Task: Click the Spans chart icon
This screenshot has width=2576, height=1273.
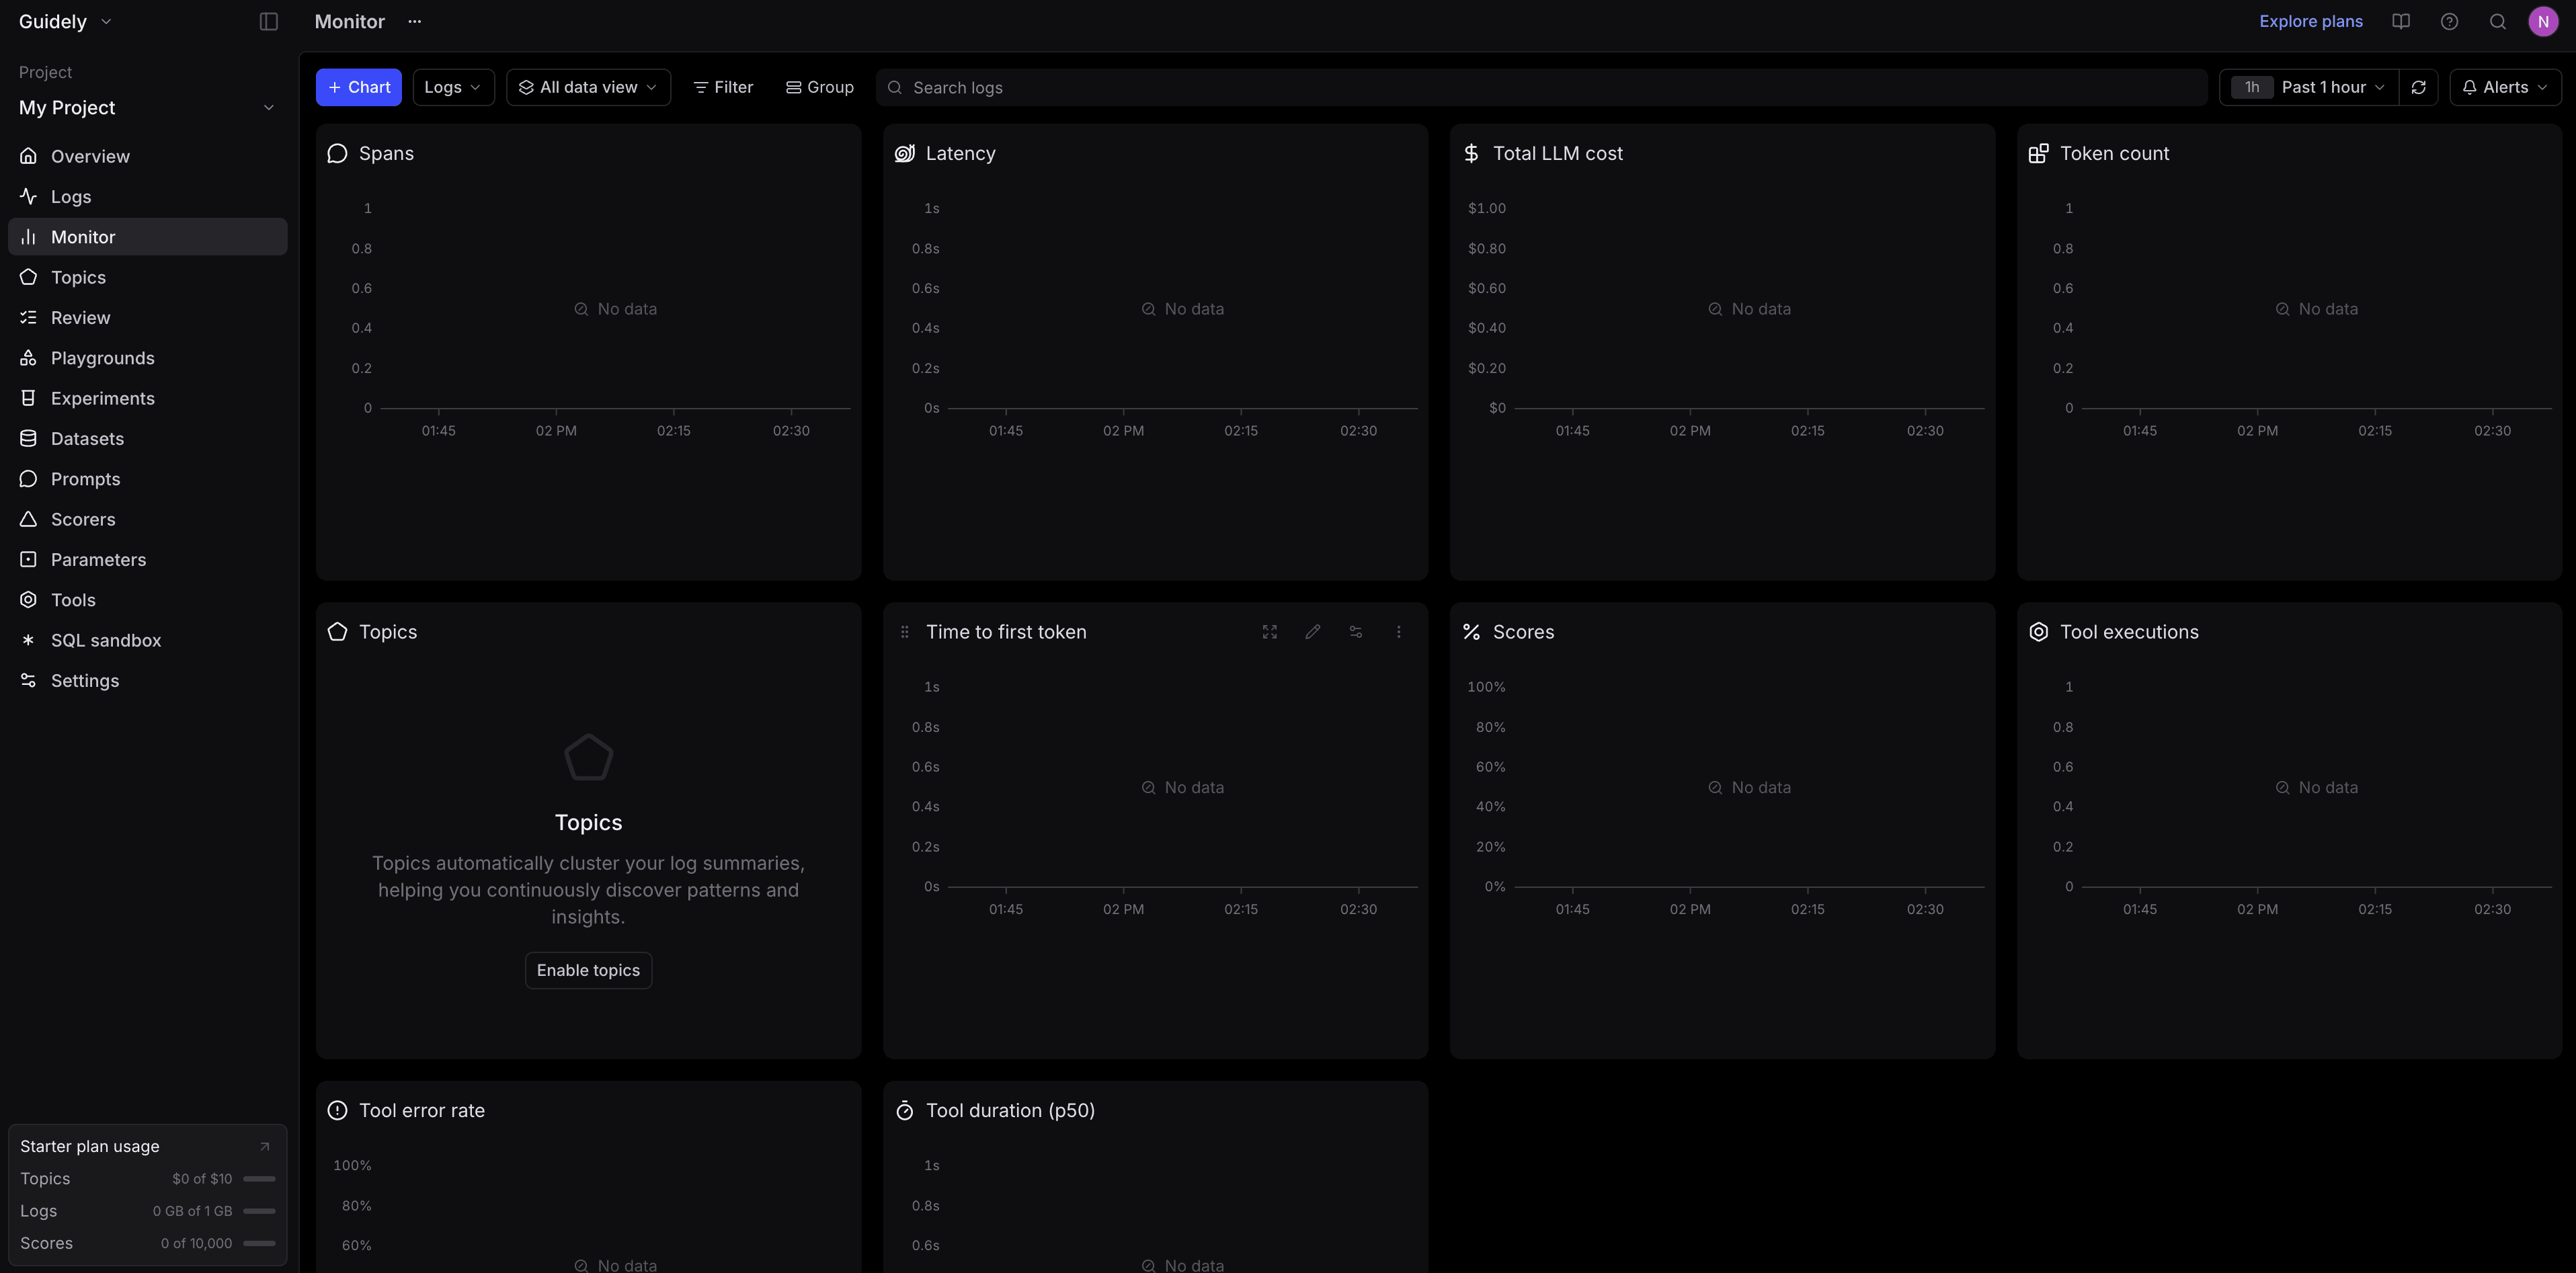Action: click(337, 153)
